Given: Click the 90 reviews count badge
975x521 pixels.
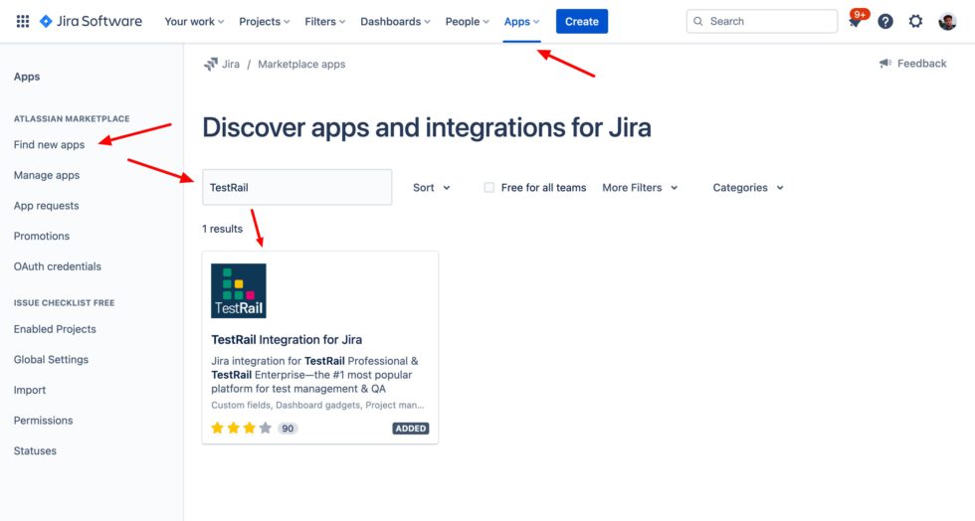Looking at the screenshot, I should (x=288, y=429).
